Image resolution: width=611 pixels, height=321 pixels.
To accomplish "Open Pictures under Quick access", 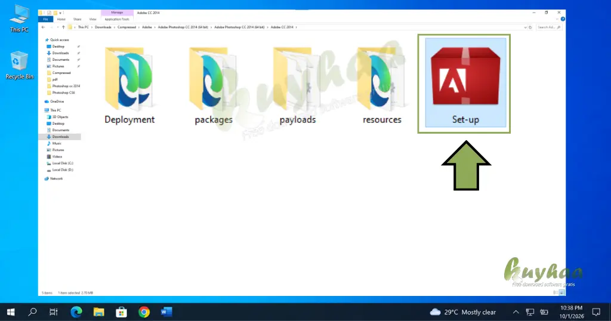I will (55, 66).
